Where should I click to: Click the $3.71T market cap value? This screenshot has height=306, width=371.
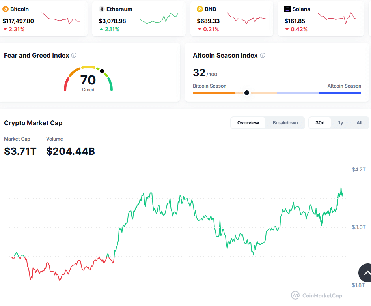(x=21, y=152)
